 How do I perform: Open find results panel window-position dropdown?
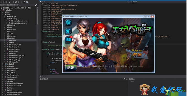click(x=122, y=79)
